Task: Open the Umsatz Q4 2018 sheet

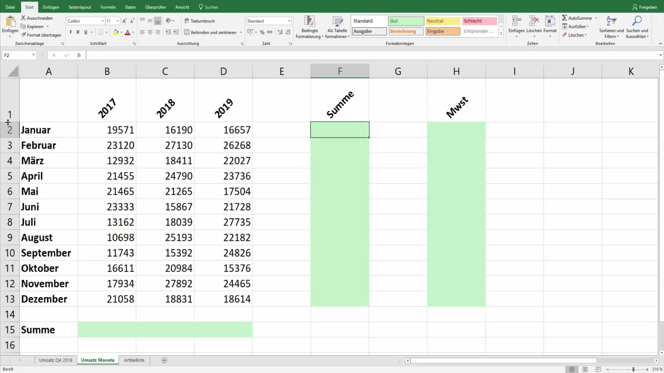Action: (x=56, y=360)
